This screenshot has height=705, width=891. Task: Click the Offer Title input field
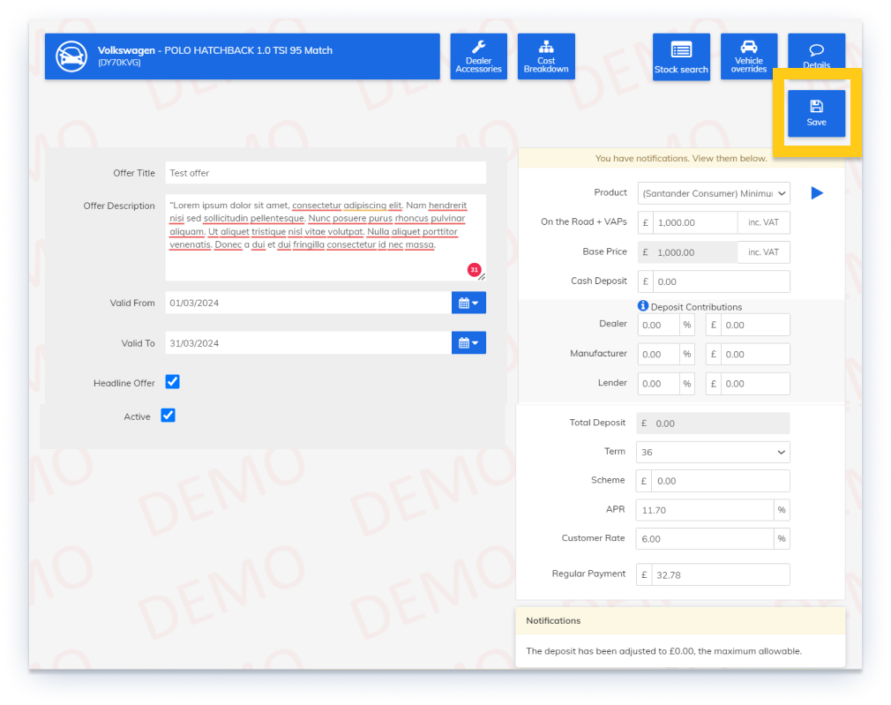[x=325, y=173]
